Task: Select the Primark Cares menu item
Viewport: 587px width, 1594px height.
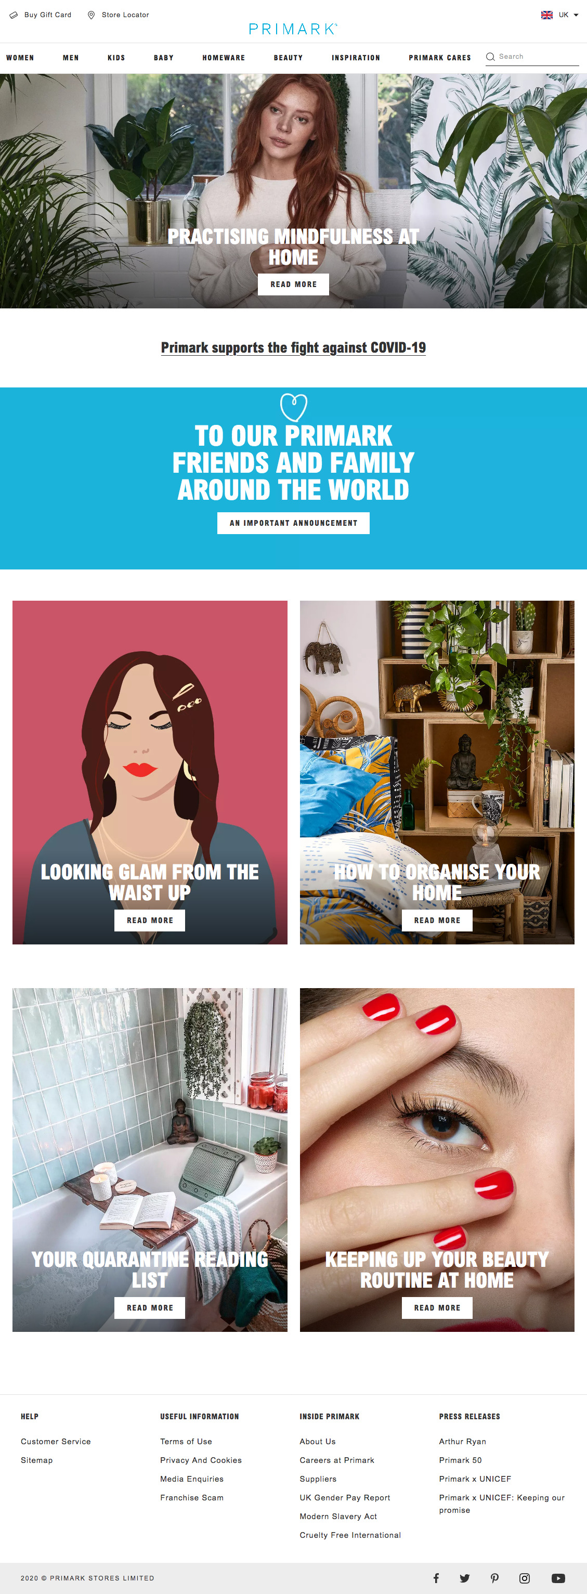Action: [440, 58]
